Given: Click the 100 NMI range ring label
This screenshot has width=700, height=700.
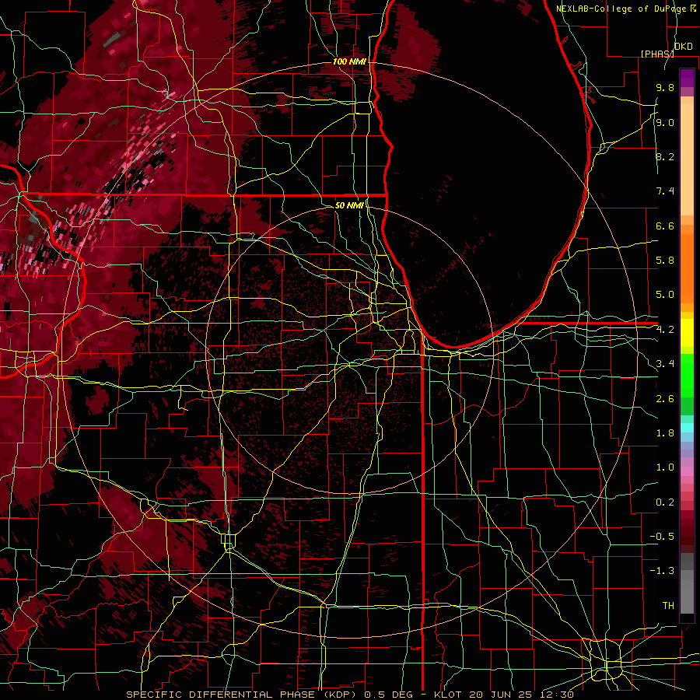Looking at the screenshot, I should 349,61.
